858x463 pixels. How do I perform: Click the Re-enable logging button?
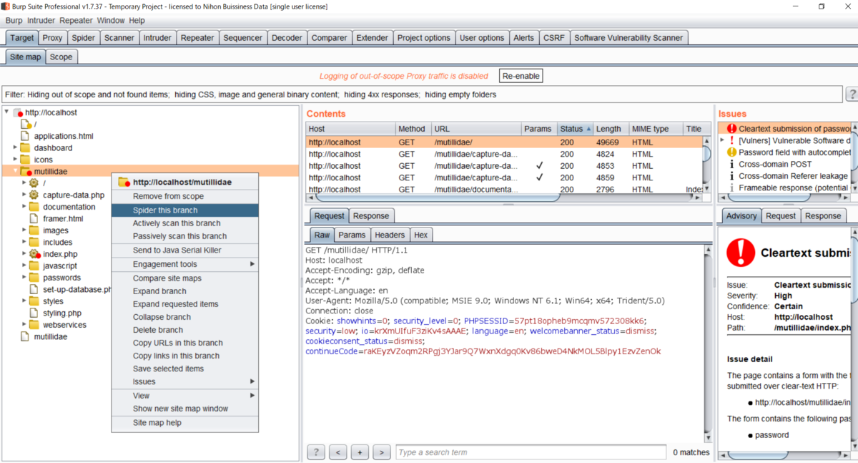tap(521, 76)
